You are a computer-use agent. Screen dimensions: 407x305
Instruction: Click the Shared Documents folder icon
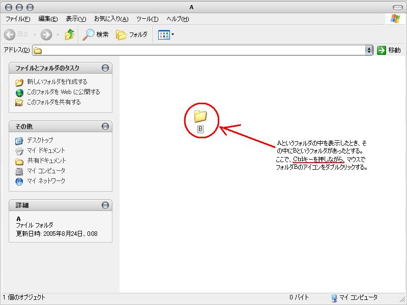19,162
